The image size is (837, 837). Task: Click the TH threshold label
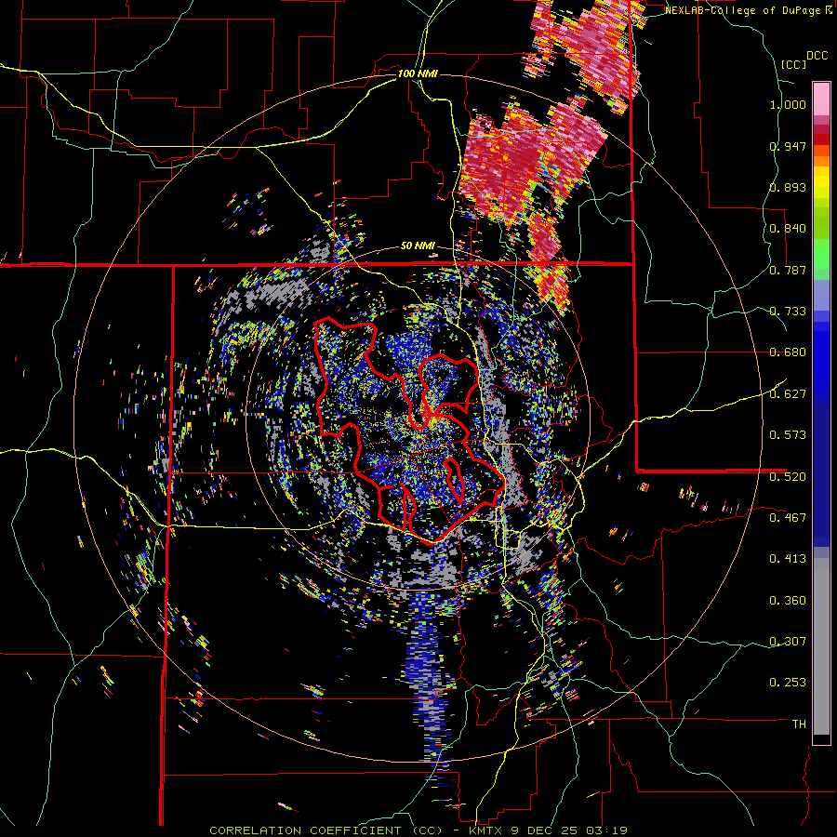click(799, 724)
